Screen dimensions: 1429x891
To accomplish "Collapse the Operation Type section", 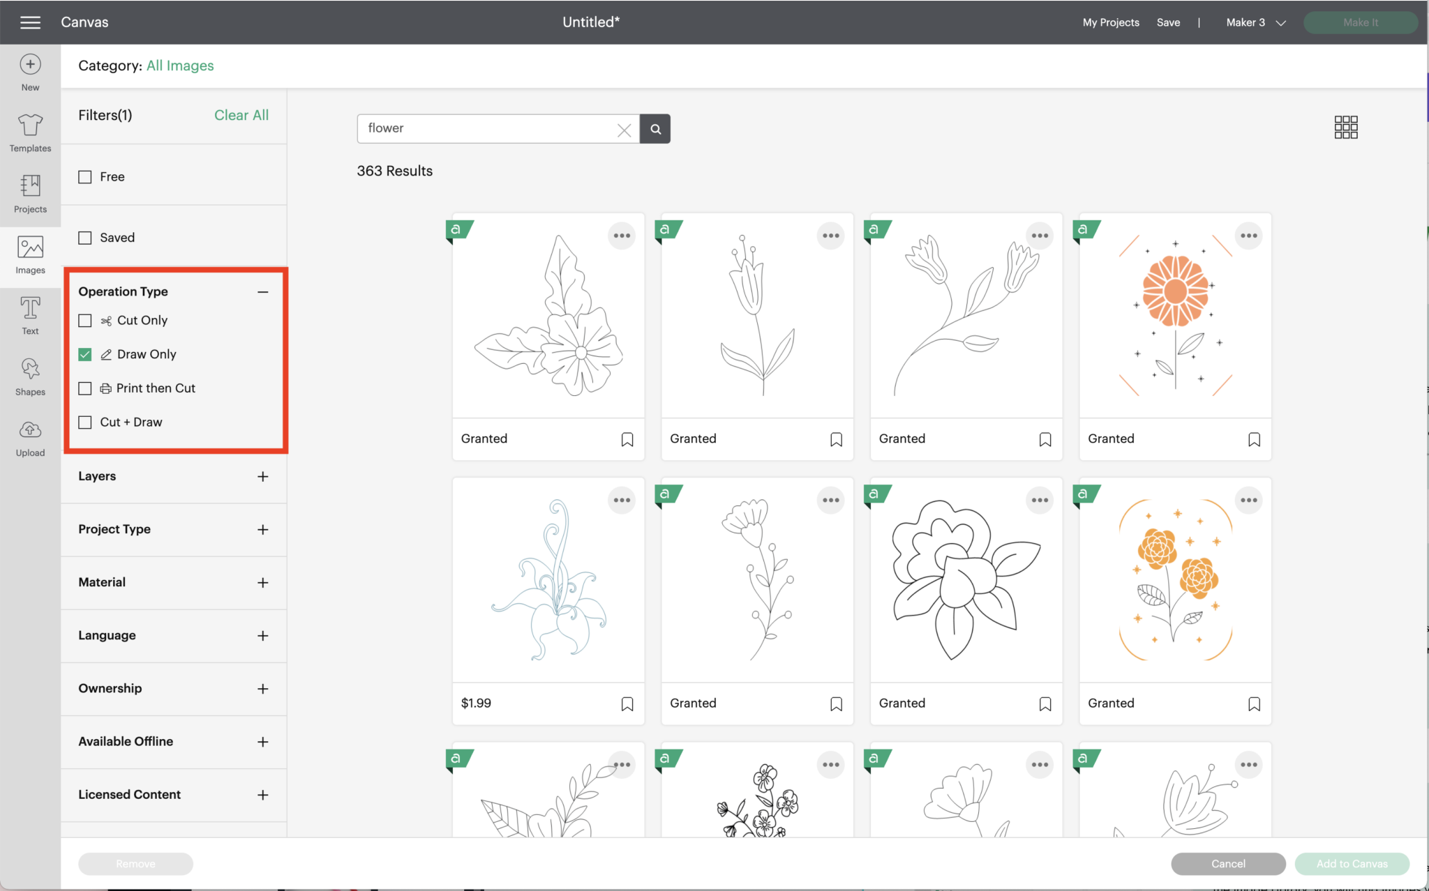I will 262,292.
